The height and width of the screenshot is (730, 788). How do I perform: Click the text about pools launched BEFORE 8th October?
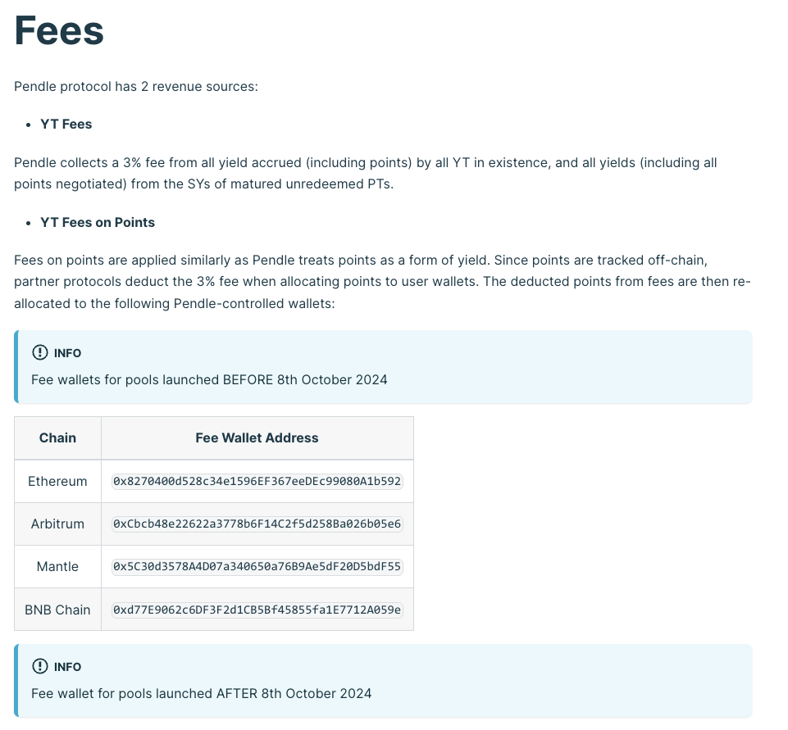click(209, 379)
